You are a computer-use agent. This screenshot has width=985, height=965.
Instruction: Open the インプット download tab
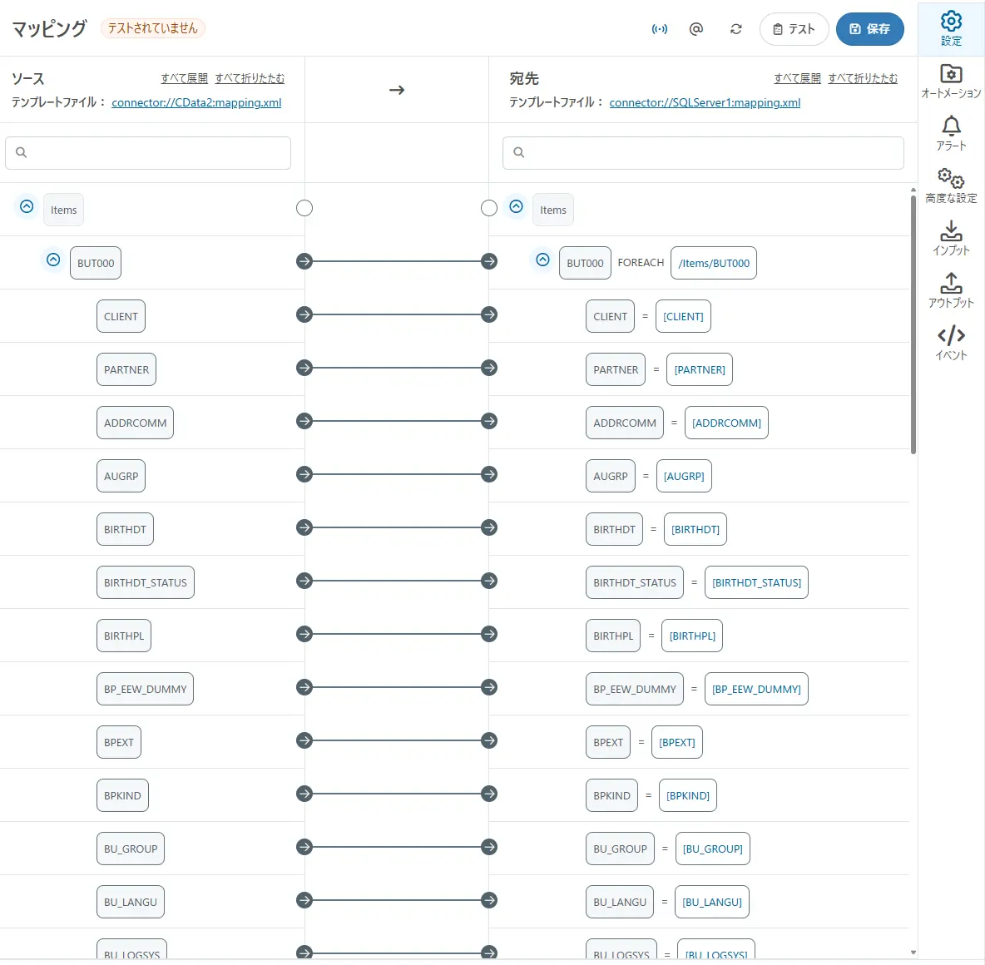click(951, 238)
